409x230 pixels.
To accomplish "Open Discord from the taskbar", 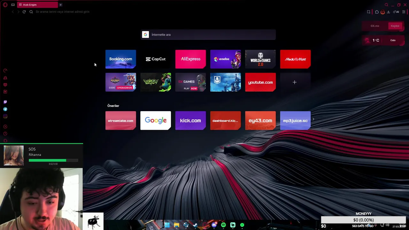I will (x=214, y=225).
